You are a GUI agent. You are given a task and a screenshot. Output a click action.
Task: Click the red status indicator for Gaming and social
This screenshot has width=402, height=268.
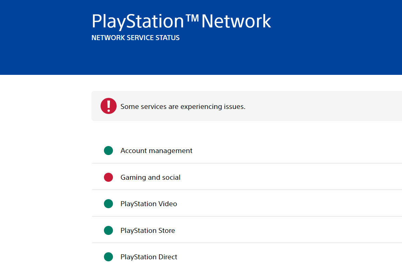coord(108,177)
